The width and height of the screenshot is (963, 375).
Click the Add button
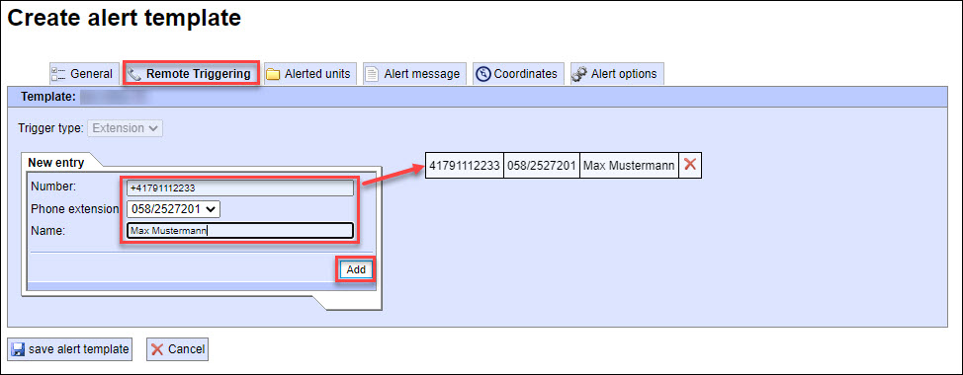coord(356,269)
